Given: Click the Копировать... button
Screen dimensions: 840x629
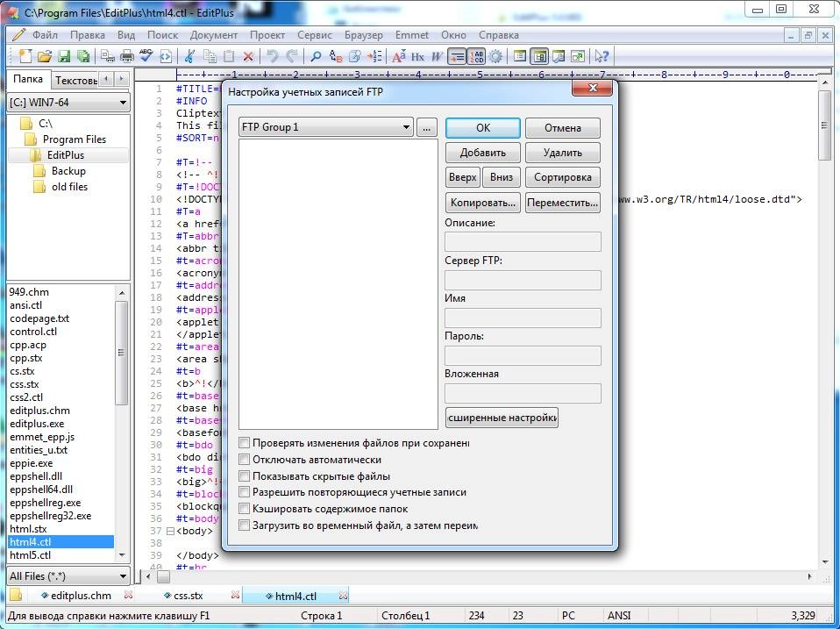Looking at the screenshot, I should click(x=482, y=203).
